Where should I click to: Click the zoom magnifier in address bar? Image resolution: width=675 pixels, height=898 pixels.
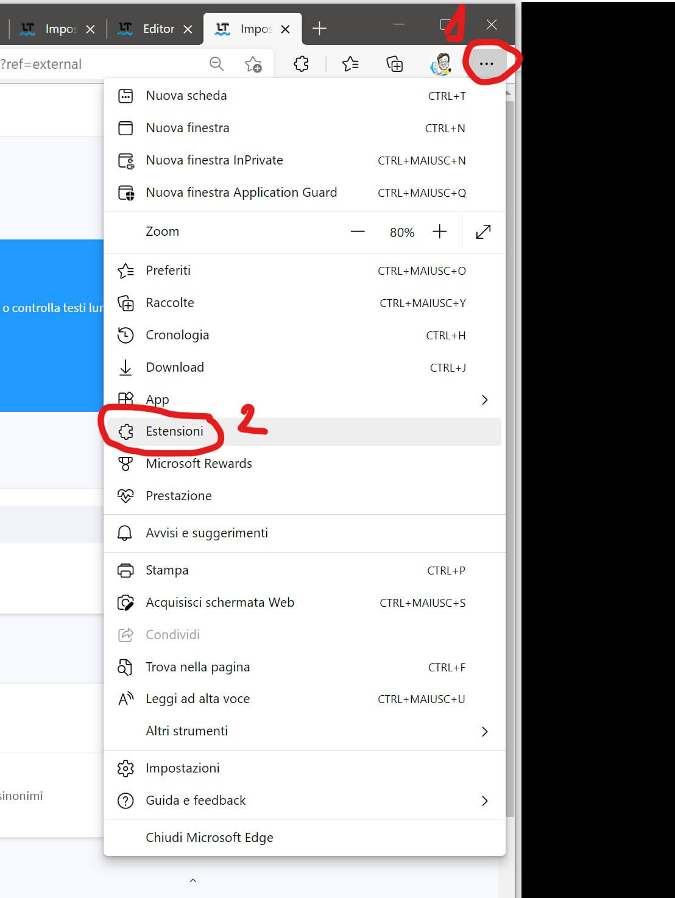pyautogui.click(x=216, y=64)
